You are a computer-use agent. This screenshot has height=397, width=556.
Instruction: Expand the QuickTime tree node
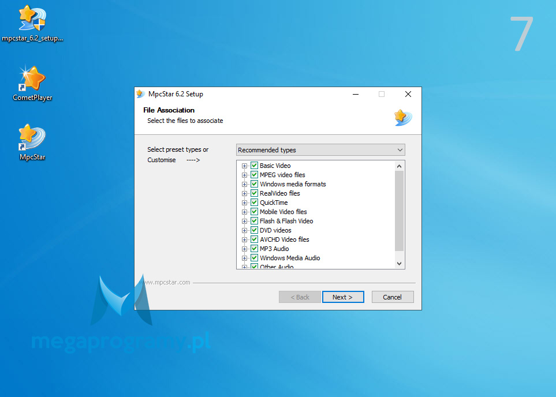click(244, 203)
